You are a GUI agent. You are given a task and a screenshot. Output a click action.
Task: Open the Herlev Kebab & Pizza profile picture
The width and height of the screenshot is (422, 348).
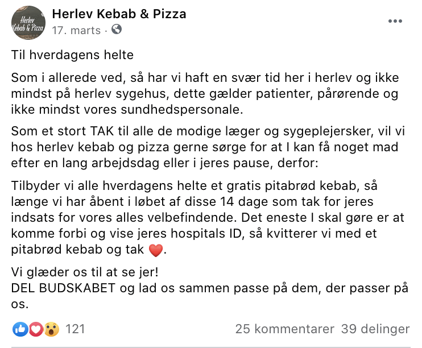pos(28,23)
